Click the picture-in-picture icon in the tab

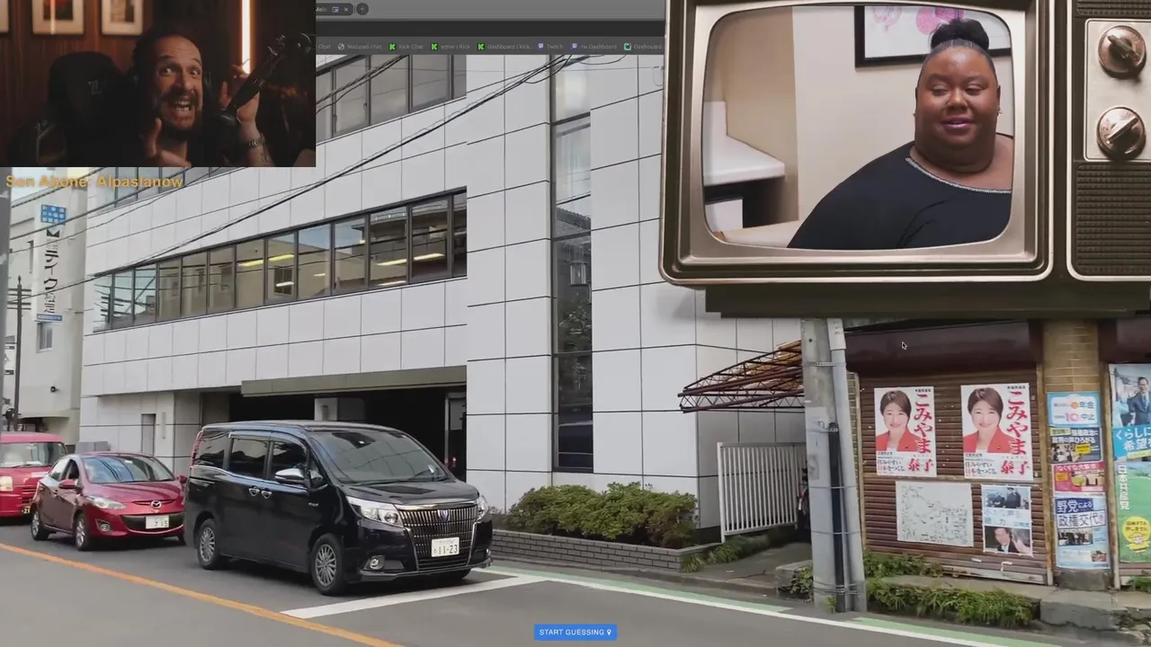[335, 9]
